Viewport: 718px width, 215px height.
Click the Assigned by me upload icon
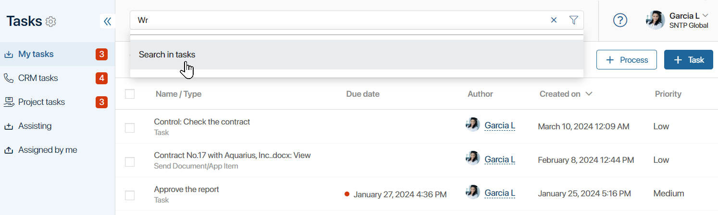[8, 150]
